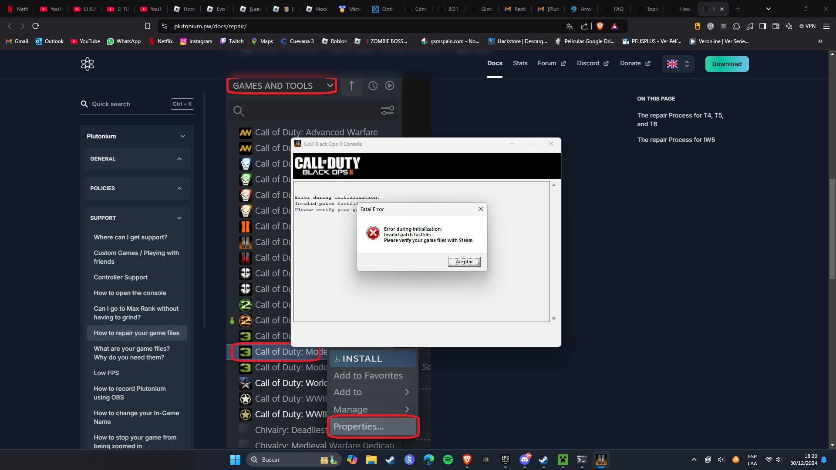Open 'Where can I get support?' page
The height and width of the screenshot is (470, 836).
point(130,237)
